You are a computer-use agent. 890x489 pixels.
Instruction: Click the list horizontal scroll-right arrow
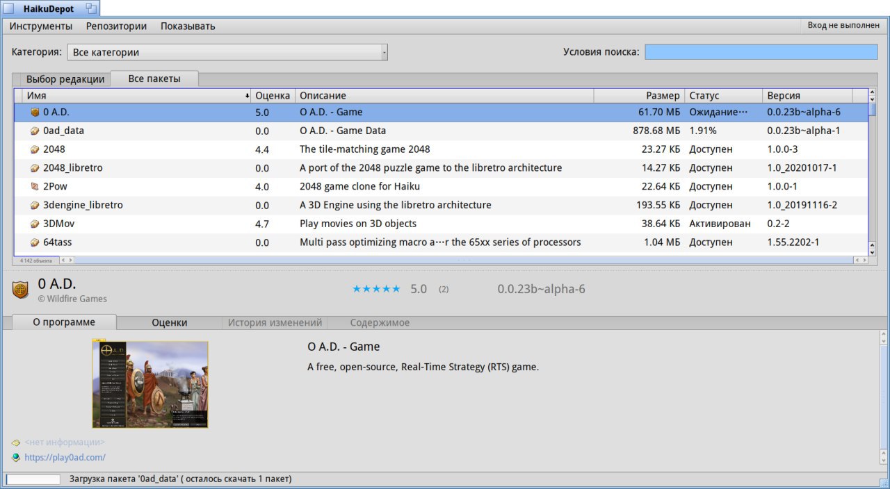[864, 260]
